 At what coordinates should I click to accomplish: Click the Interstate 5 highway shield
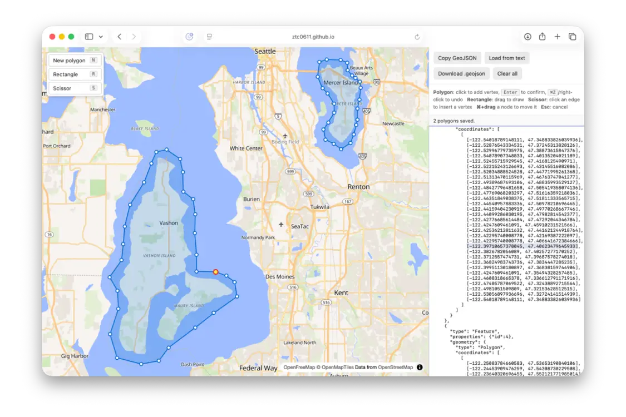click(278, 117)
